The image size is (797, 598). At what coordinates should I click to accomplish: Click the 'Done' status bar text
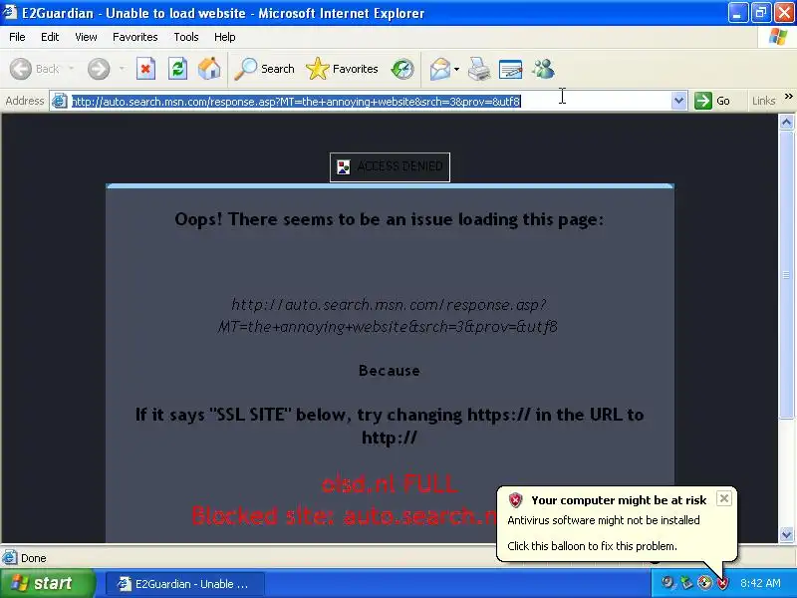click(x=34, y=558)
